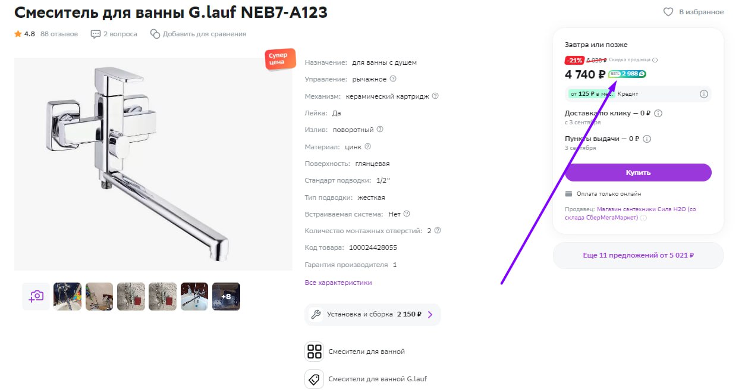This screenshot has width=745, height=392.
Task: Open «Все характеристики»
Action: (x=337, y=282)
